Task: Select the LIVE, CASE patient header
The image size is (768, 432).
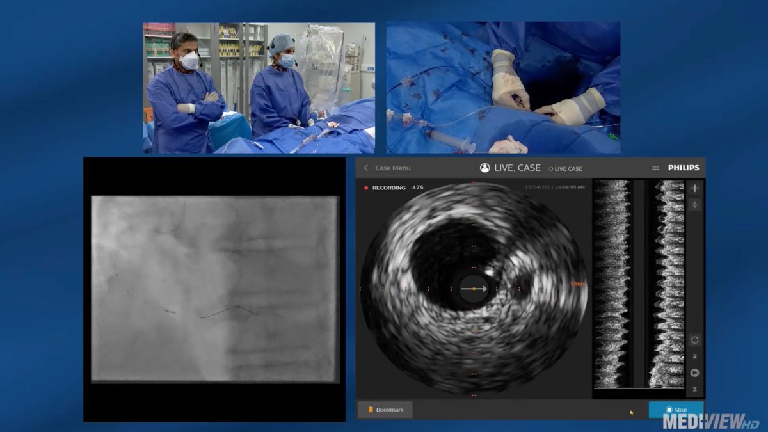Action: pos(518,168)
